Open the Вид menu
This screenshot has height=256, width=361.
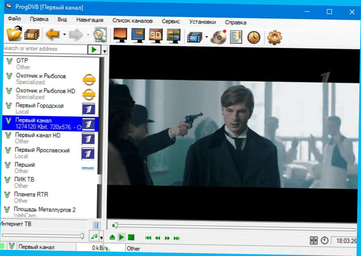pos(62,19)
